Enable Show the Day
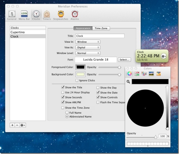The height and width of the screenshot is (154, 179). click(98, 88)
